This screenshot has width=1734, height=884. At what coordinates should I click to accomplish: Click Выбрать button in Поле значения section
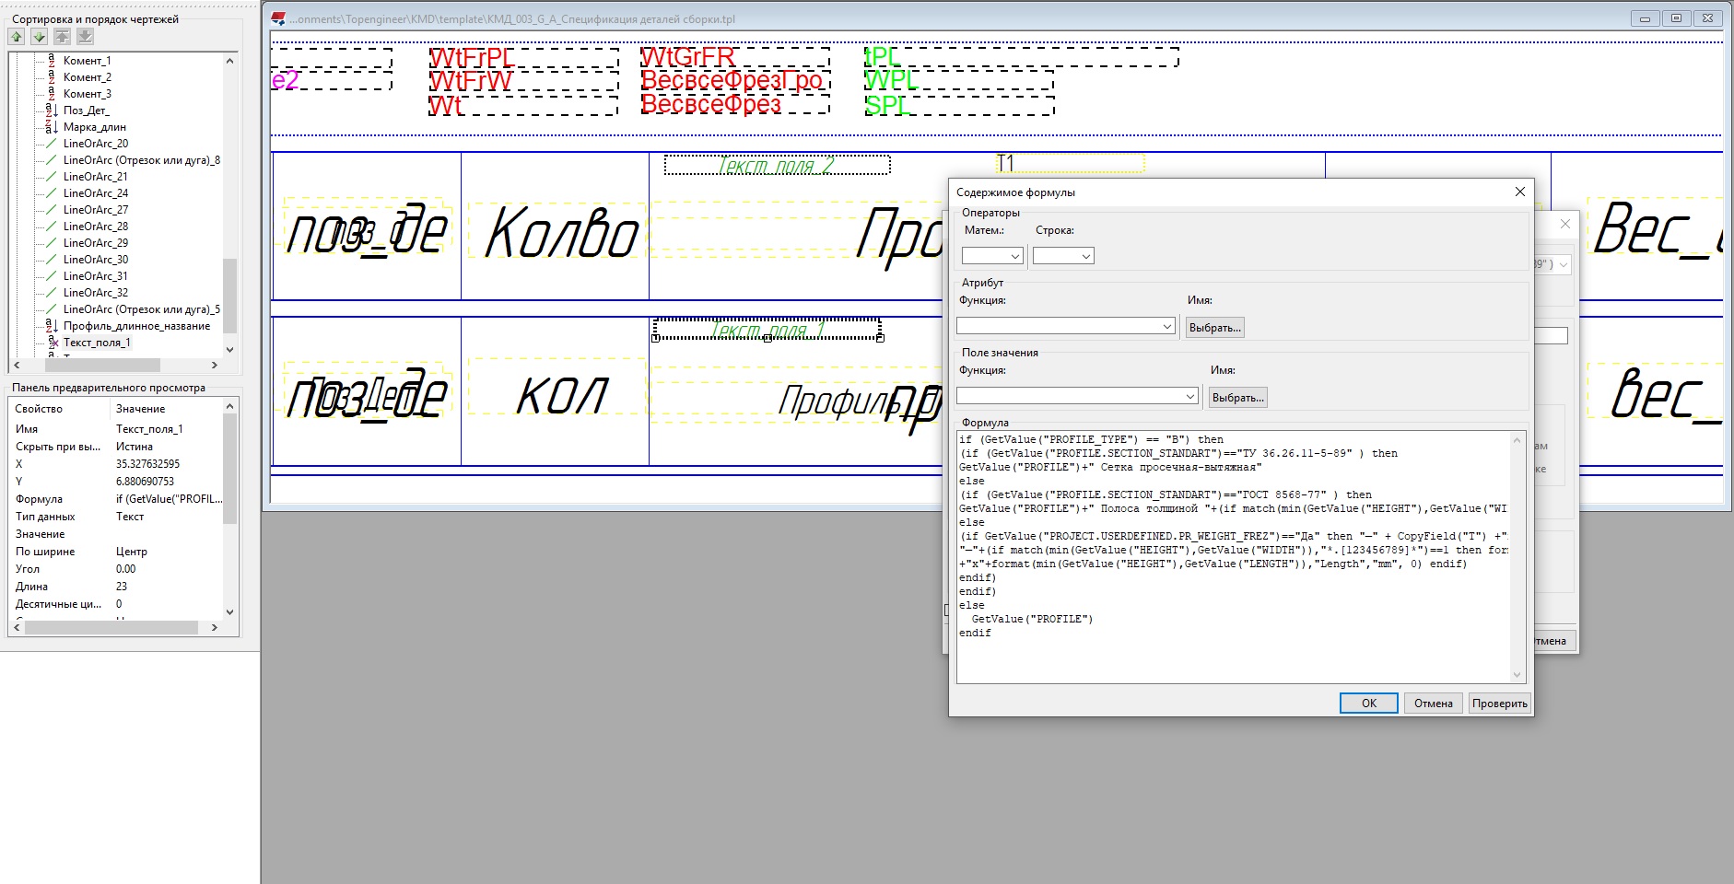coord(1237,398)
